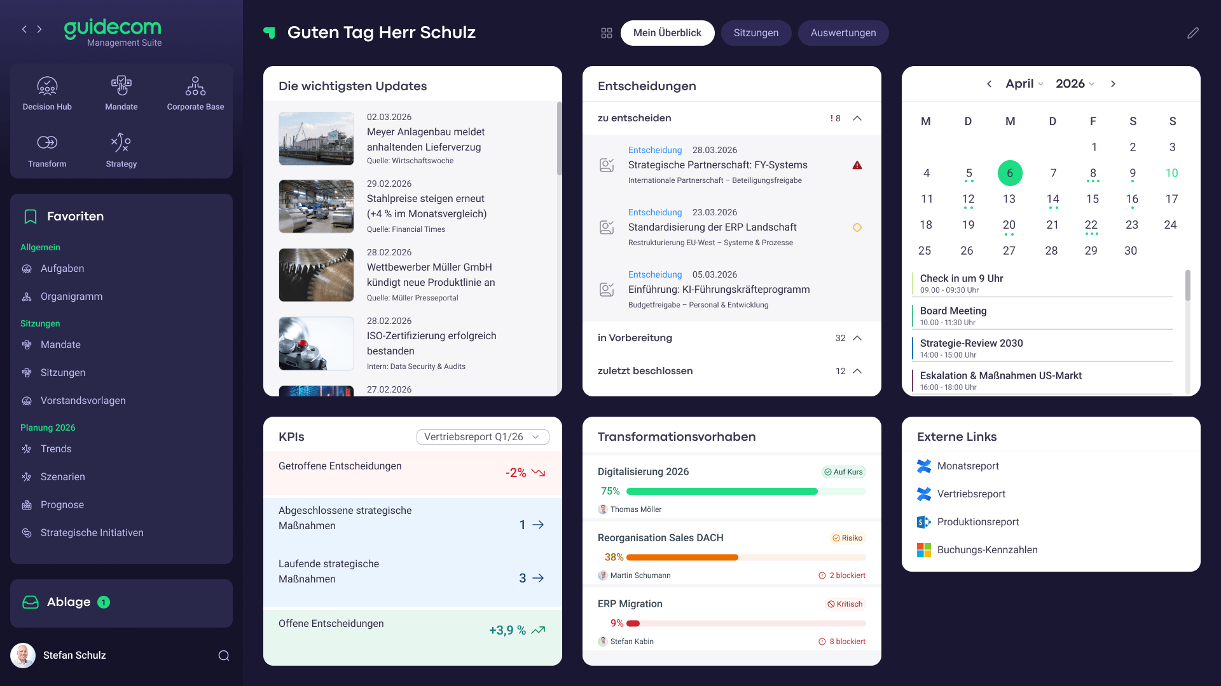Click the edit pencil icon top right
The width and height of the screenshot is (1221, 686).
(x=1193, y=33)
